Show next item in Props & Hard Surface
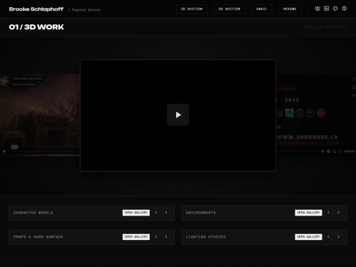The image size is (356, 267). (x=166, y=237)
